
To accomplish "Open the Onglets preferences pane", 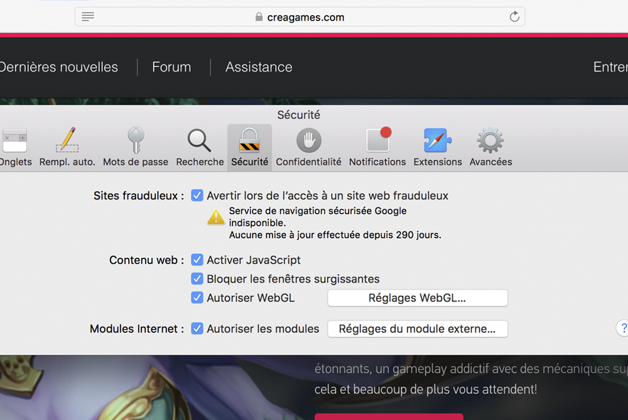I will point(15,148).
